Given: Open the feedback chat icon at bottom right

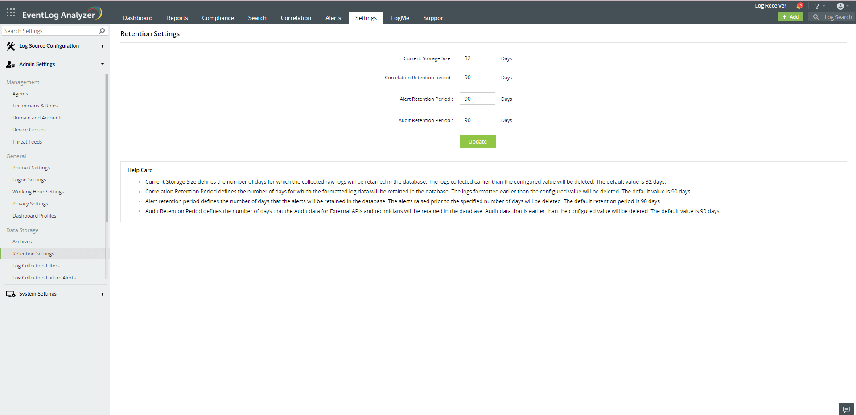Looking at the screenshot, I should (846, 408).
